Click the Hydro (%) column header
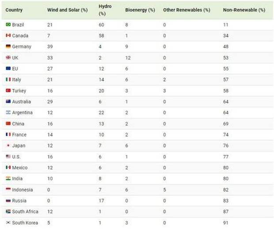The width and height of the screenshot is (274, 231). tap(105, 9)
